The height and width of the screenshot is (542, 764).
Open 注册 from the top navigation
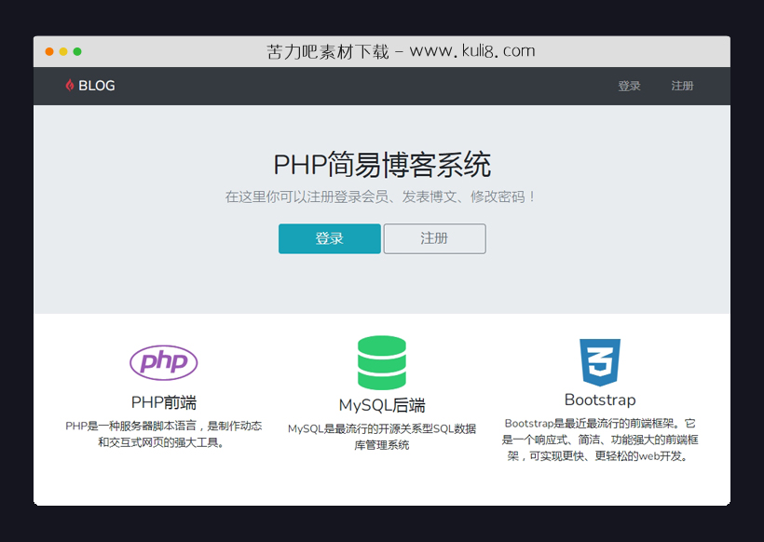click(683, 86)
